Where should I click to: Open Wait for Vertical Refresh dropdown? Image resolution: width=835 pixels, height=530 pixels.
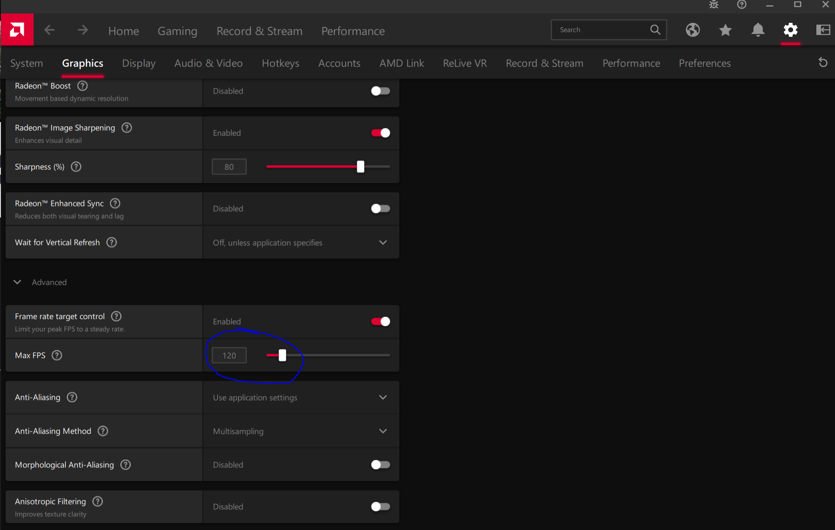tap(301, 243)
